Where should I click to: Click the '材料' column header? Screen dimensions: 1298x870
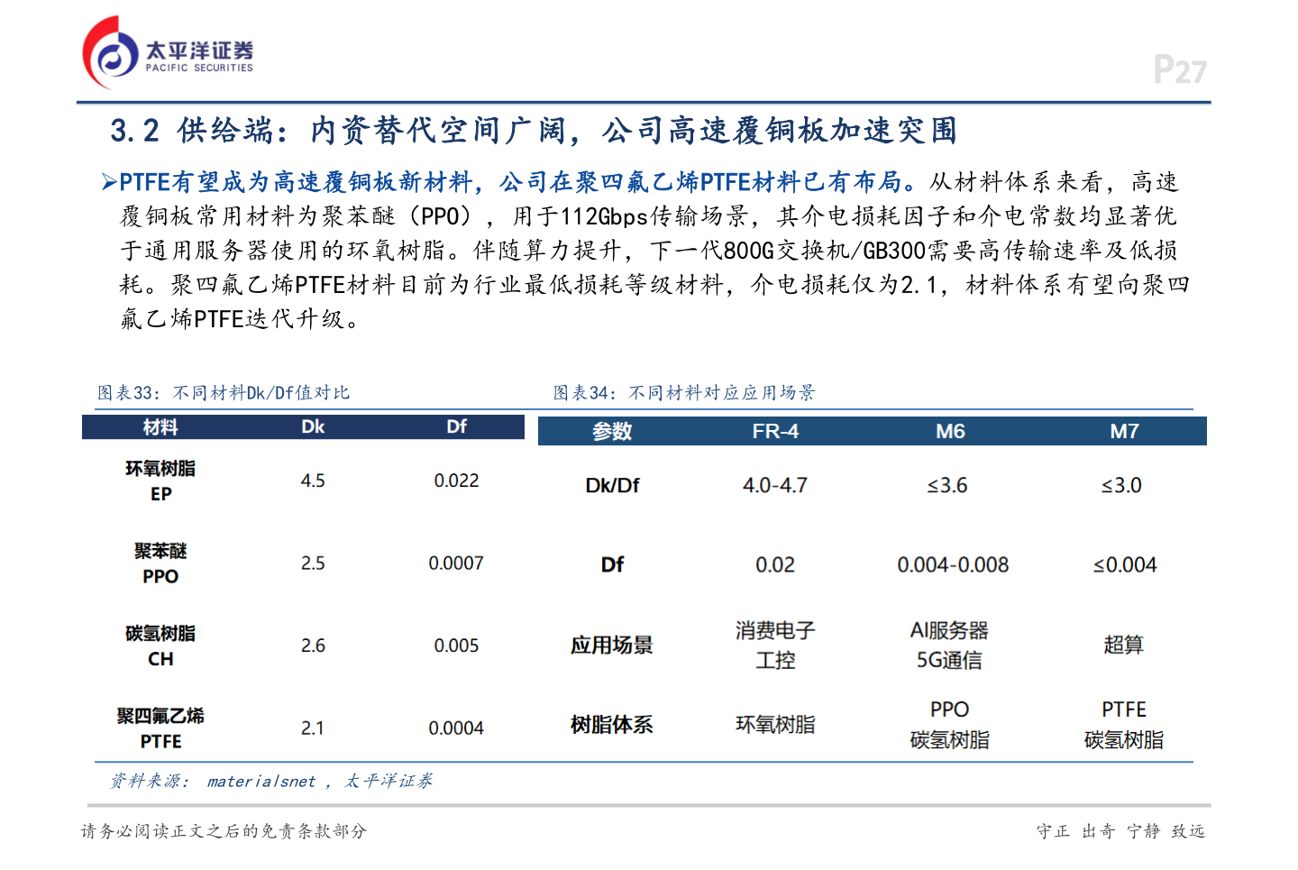pos(160,427)
